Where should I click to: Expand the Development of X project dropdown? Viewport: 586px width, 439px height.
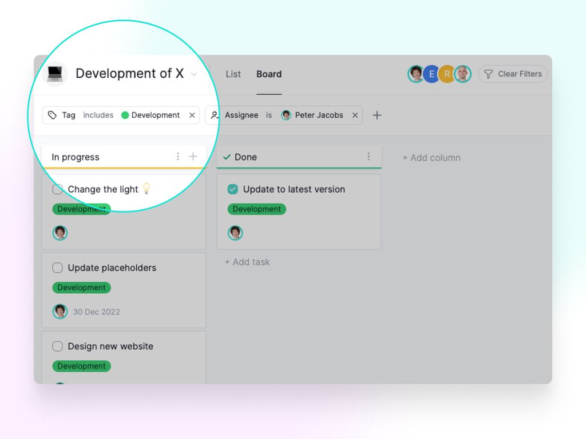point(194,74)
